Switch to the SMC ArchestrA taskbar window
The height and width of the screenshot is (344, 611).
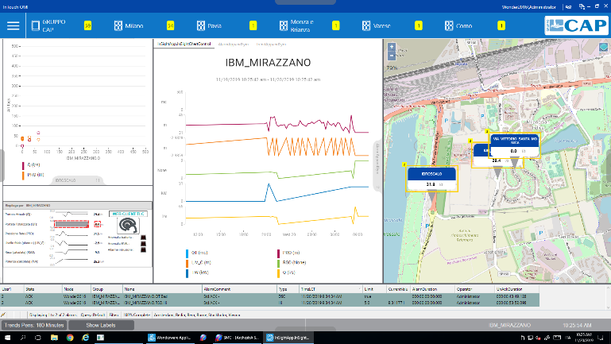(x=237, y=338)
